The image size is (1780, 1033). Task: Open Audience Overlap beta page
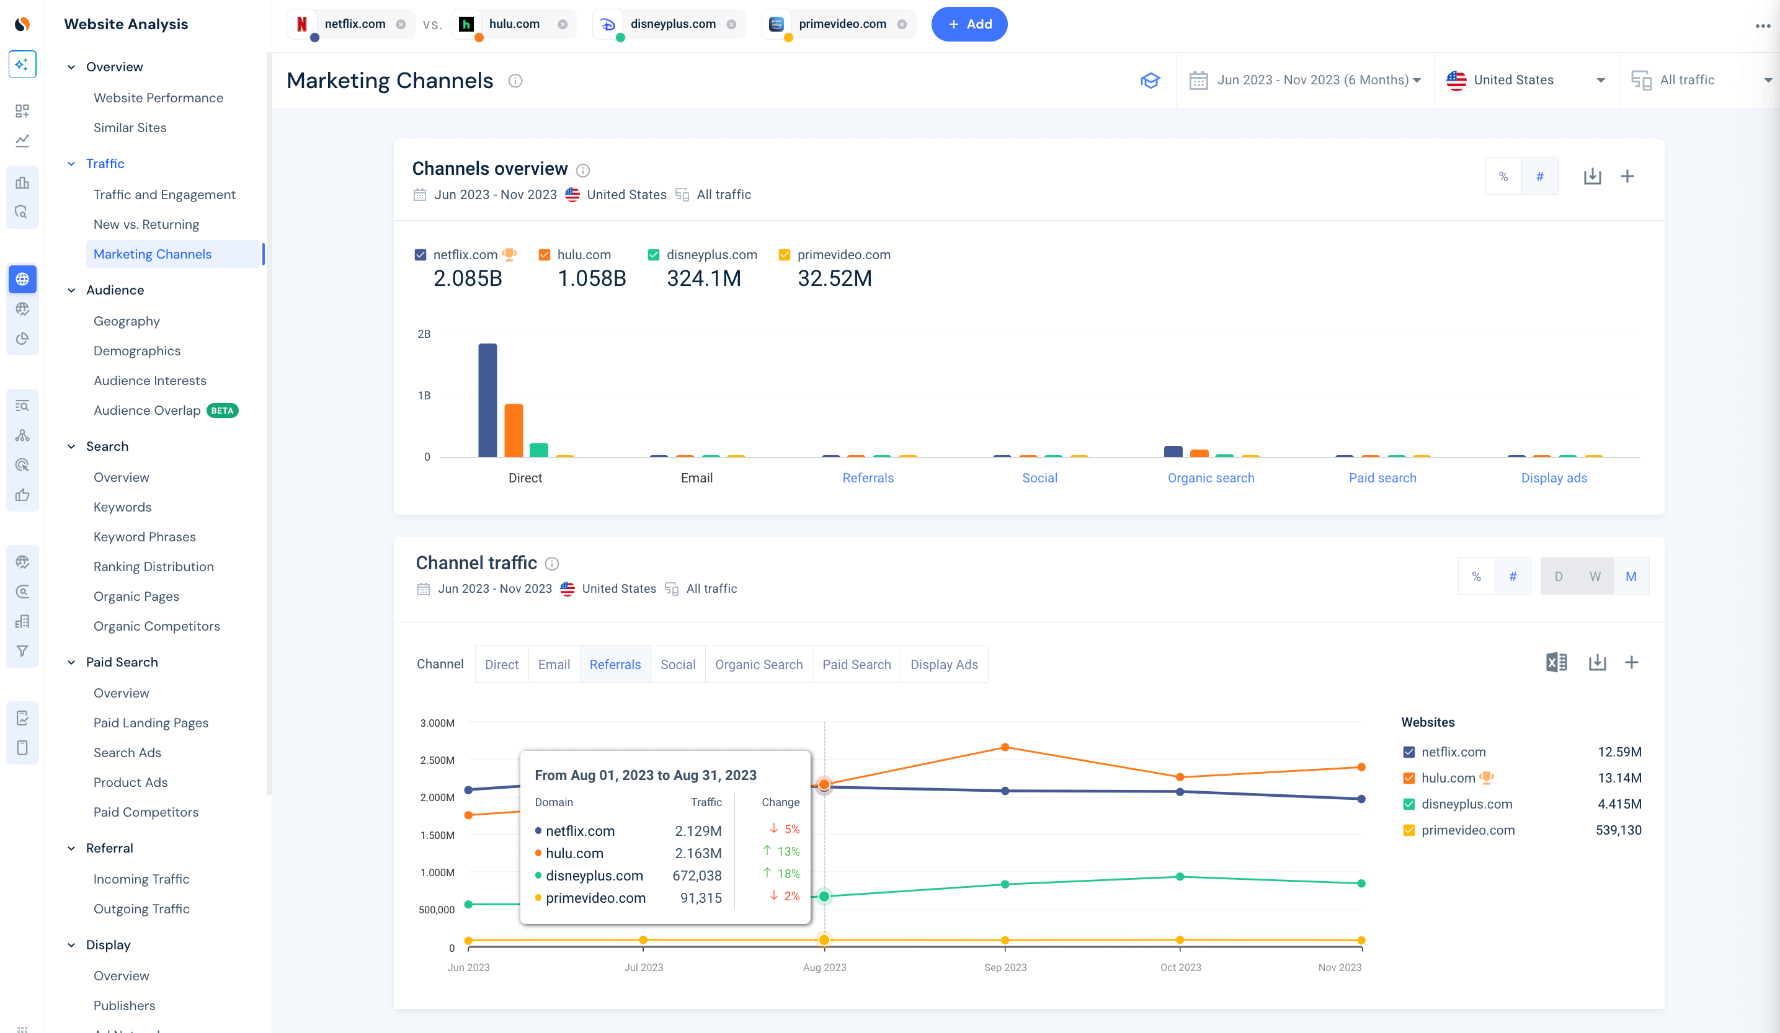click(166, 410)
